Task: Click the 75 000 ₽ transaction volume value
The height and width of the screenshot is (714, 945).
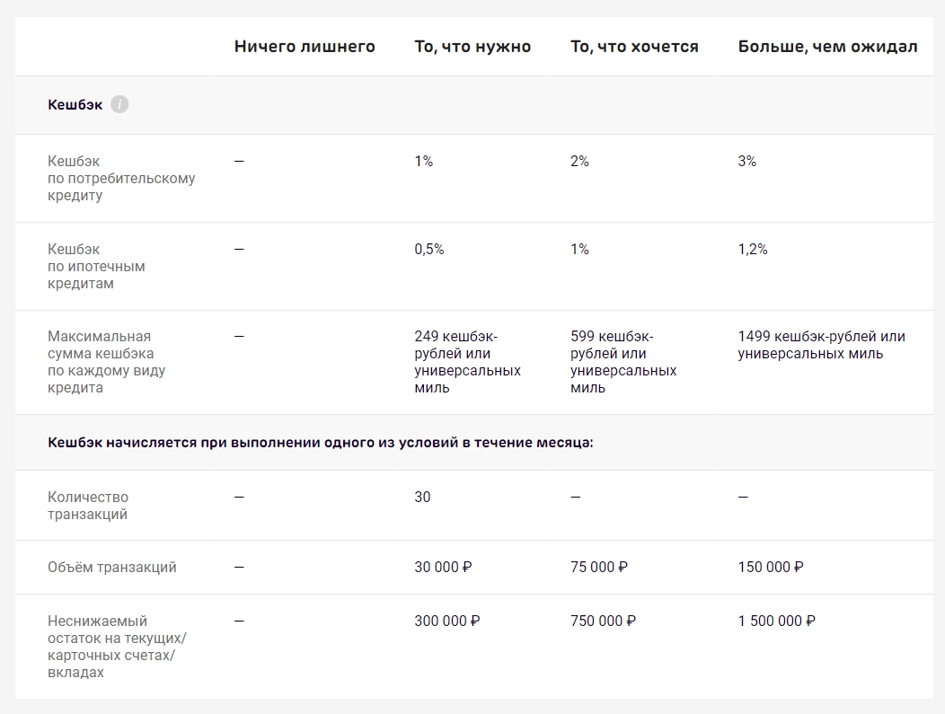Action: (x=599, y=568)
